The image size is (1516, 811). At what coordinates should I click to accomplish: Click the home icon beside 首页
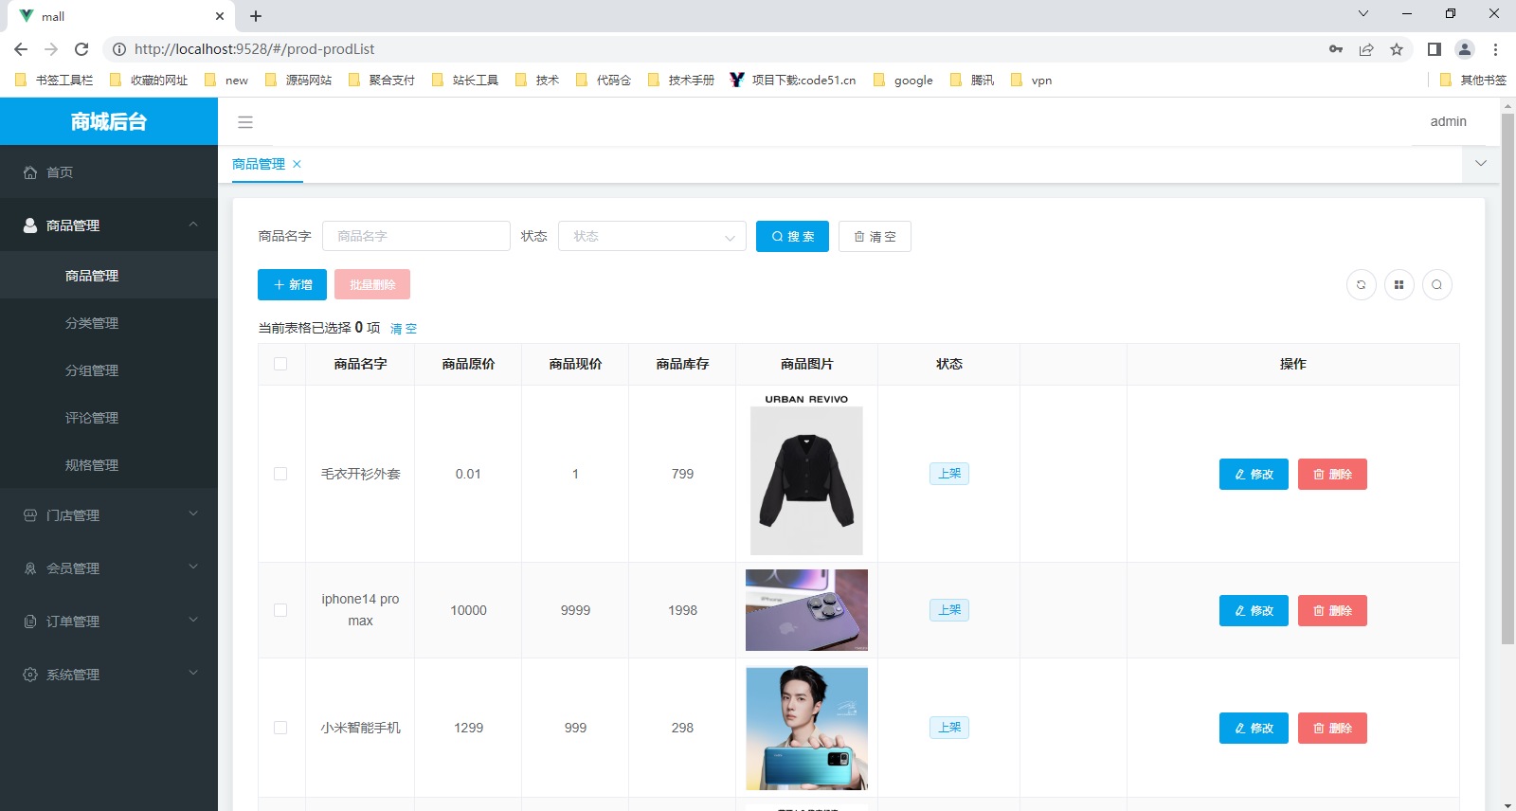[x=30, y=172]
